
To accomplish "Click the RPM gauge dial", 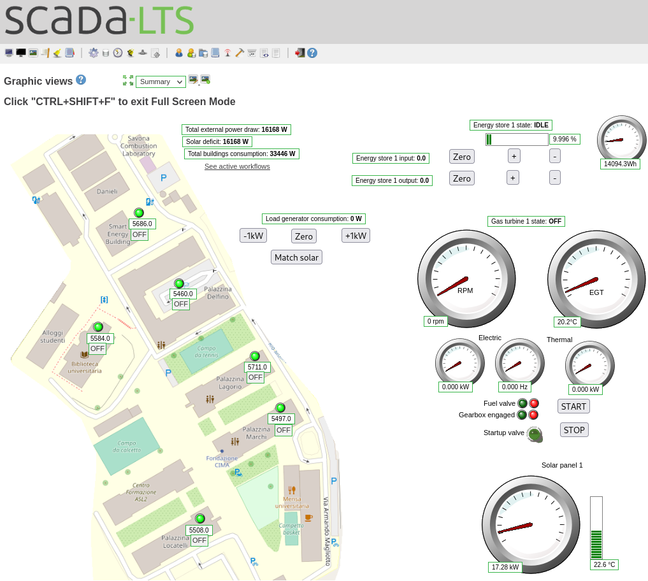I will [466, 279].
